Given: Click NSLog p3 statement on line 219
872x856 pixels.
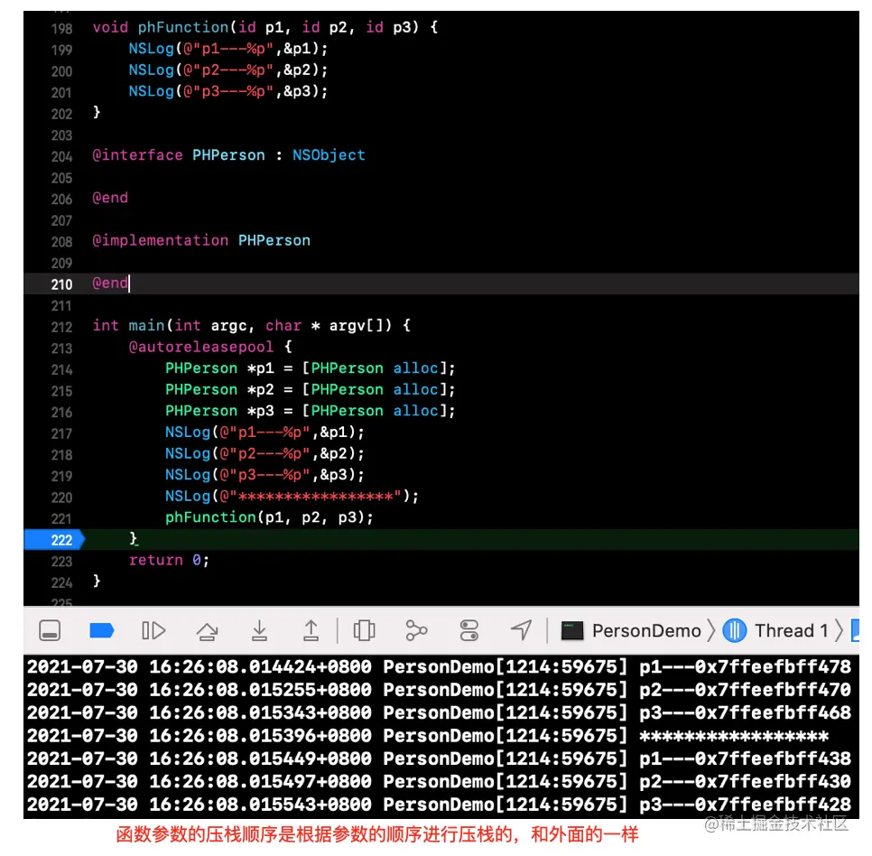Looking at the screenshot, I should [264, 475].
